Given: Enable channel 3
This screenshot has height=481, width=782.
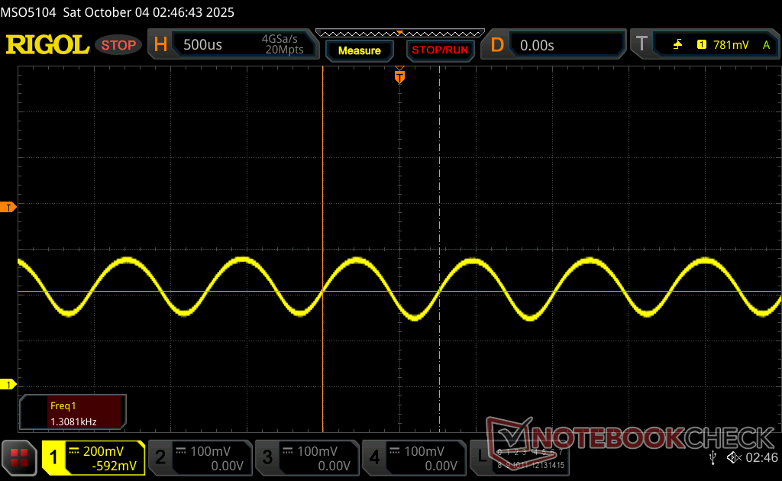Looking at the screenshot, I should [x=305, y=457].
